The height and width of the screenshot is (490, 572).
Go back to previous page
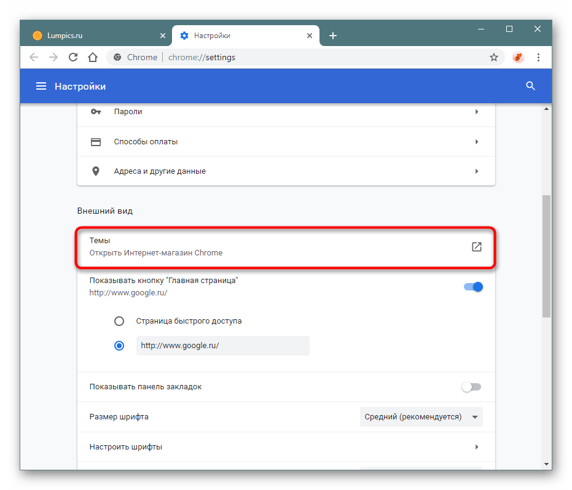click(34, 57)
